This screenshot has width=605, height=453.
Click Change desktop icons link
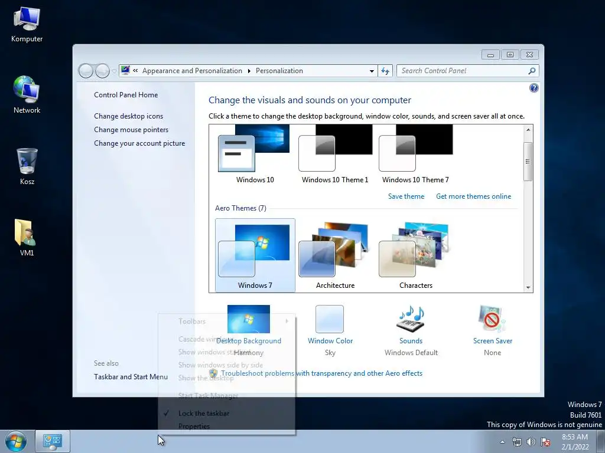pyautogui.click(x=128, y=116)
